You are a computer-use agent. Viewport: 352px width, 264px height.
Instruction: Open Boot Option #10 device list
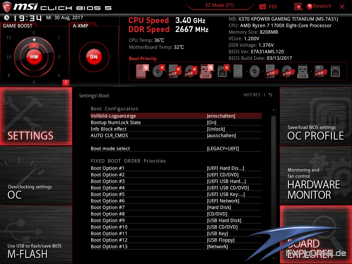(176, 227)
